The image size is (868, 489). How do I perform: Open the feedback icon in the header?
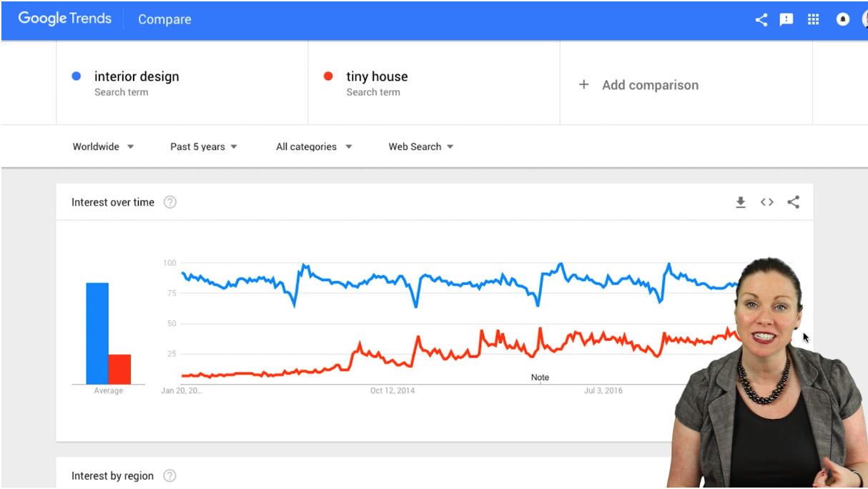(786, 20)
